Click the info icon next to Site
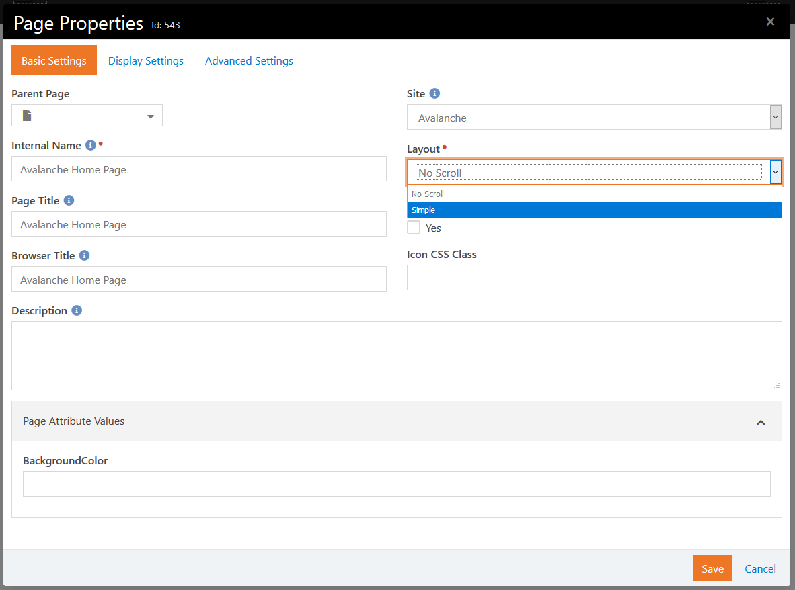 (x=434, y=93)
